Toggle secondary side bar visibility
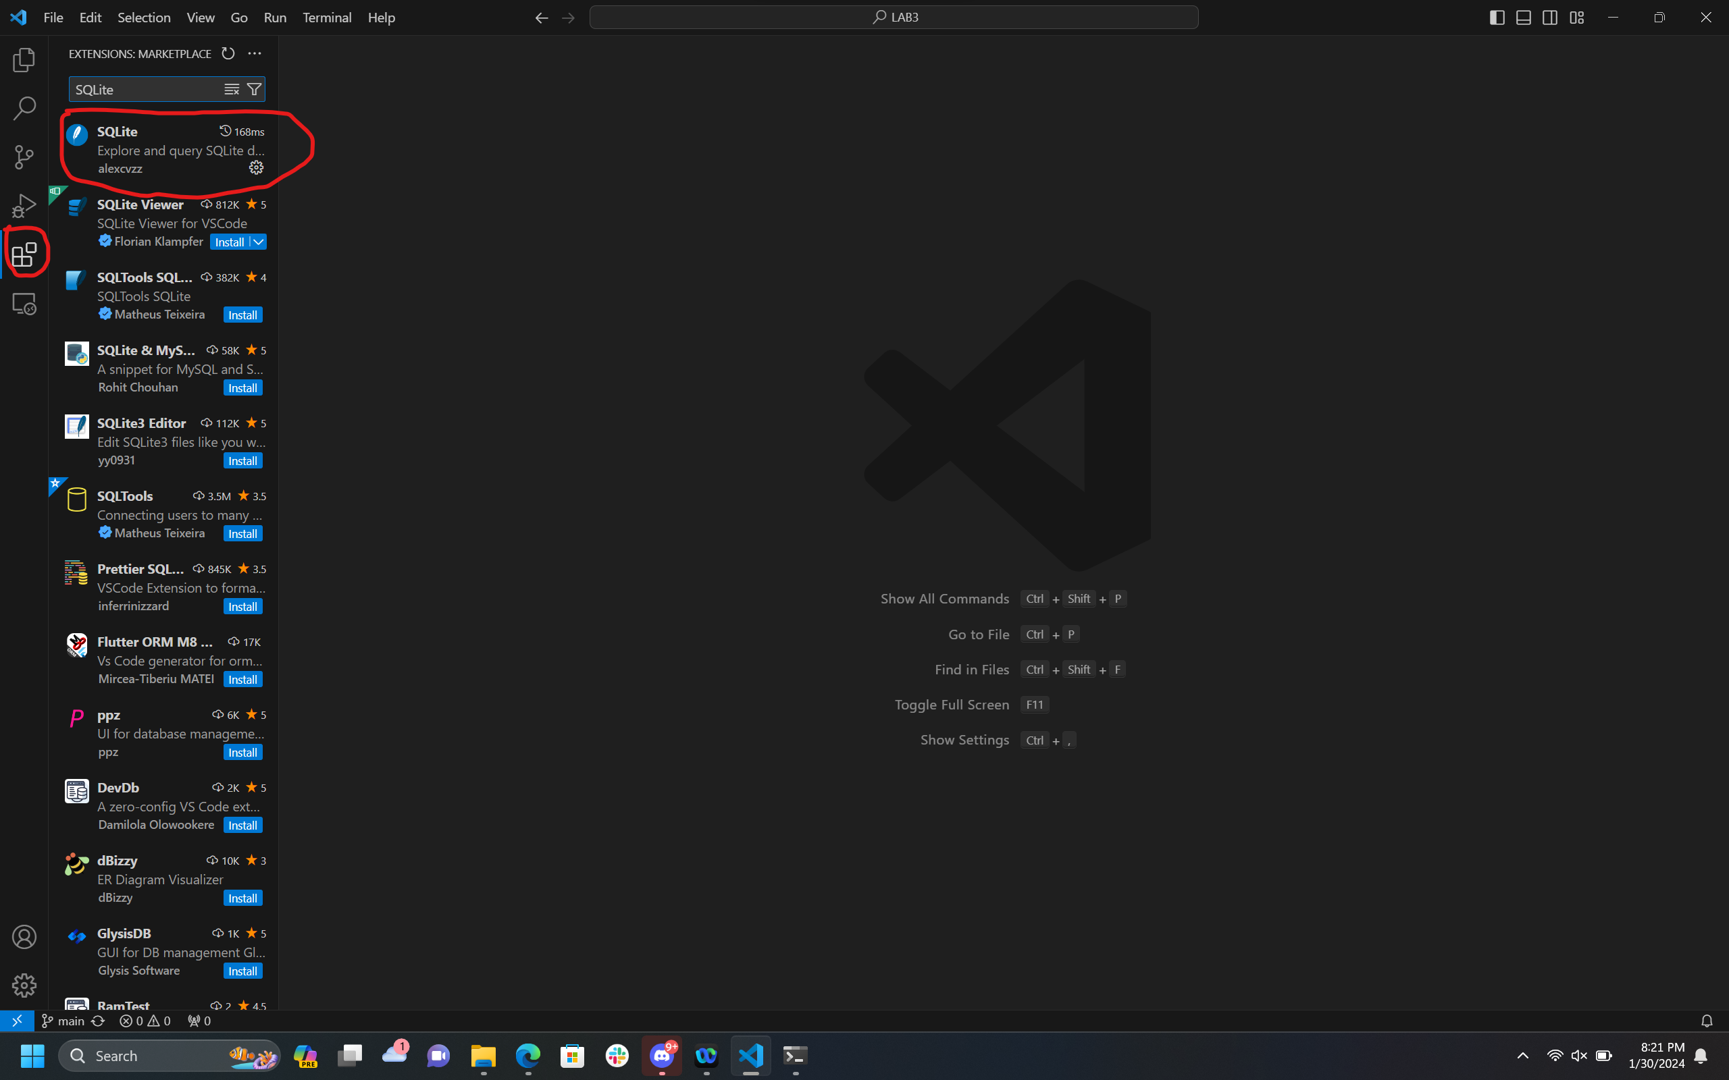The height and width of the screenshot is (1080, 1729). coord(1549,17)
